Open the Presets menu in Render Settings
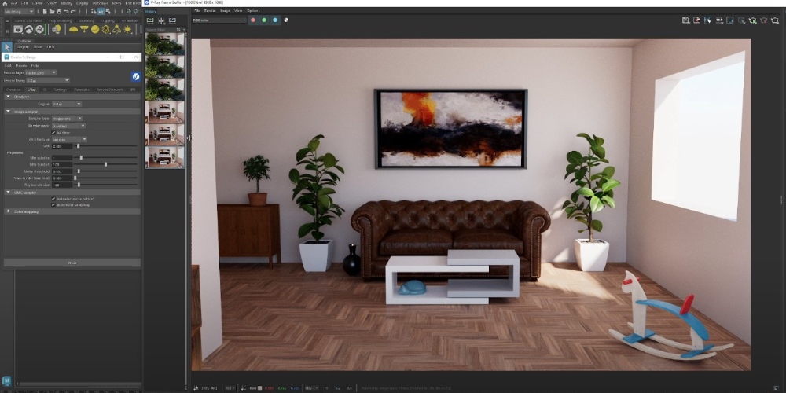The height and width of the screenshot is (393, 786). pyautogui.click(x=21, y=65)
